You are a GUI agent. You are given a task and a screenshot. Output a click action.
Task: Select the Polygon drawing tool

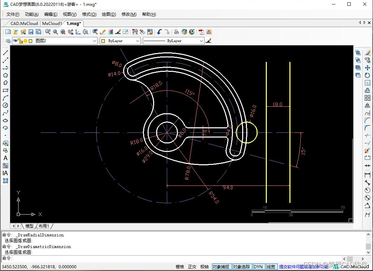click(5, 75)
